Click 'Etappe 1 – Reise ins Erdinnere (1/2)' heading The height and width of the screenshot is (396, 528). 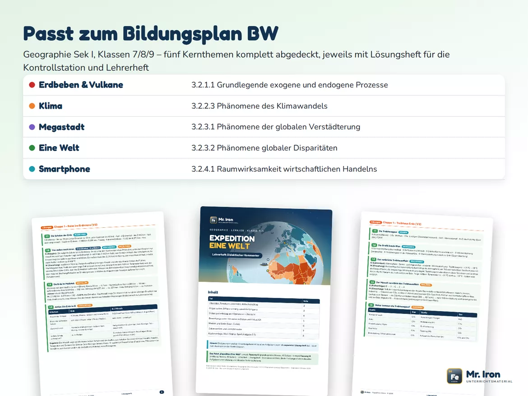pyautogui.click(x=76, y=226)
